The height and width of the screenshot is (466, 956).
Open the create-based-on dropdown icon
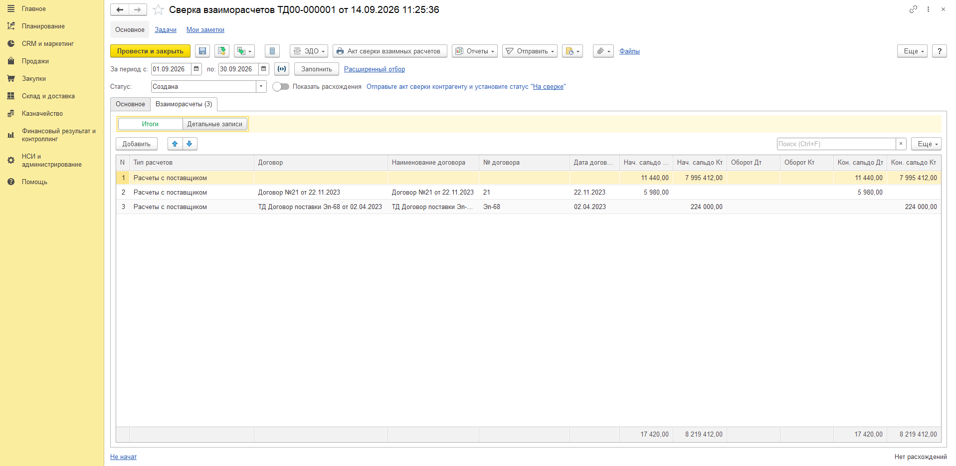coord(244,51)
